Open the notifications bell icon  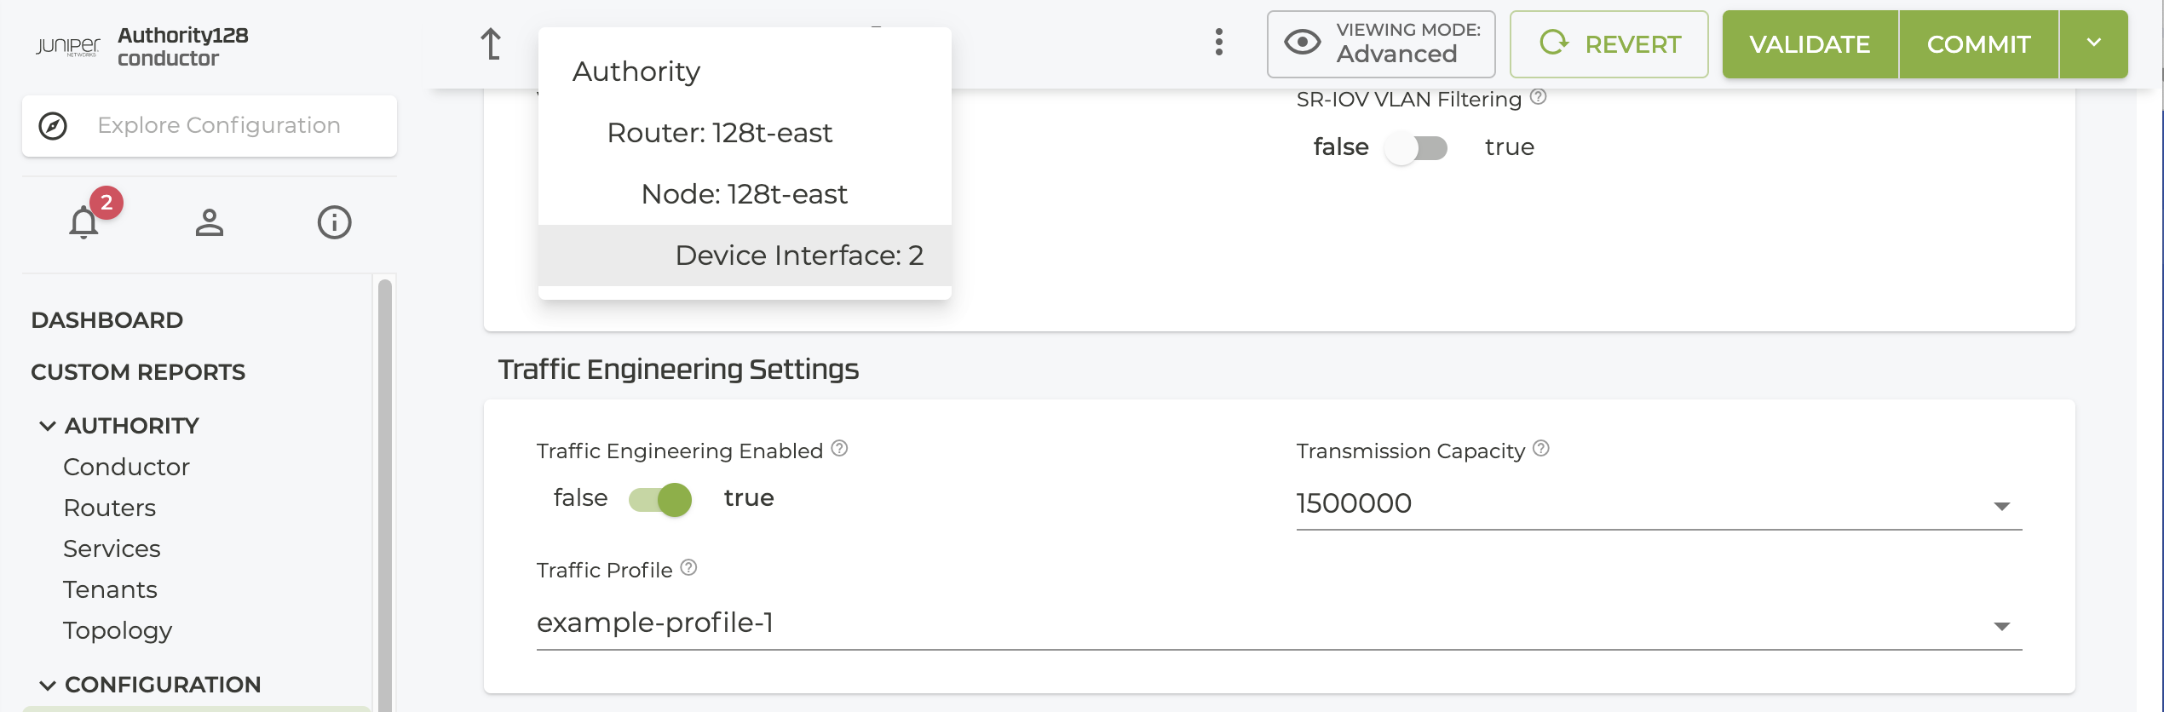[84, 222]
